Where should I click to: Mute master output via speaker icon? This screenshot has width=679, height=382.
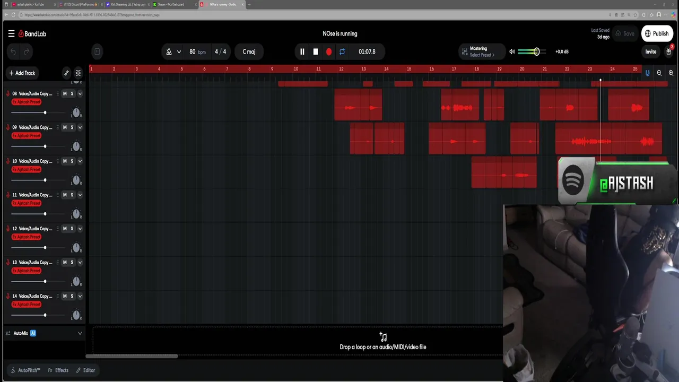tap(512, 51)
